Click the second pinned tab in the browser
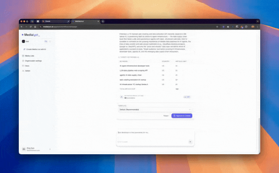This screenshot has height=173, width=279. (38, 21)
